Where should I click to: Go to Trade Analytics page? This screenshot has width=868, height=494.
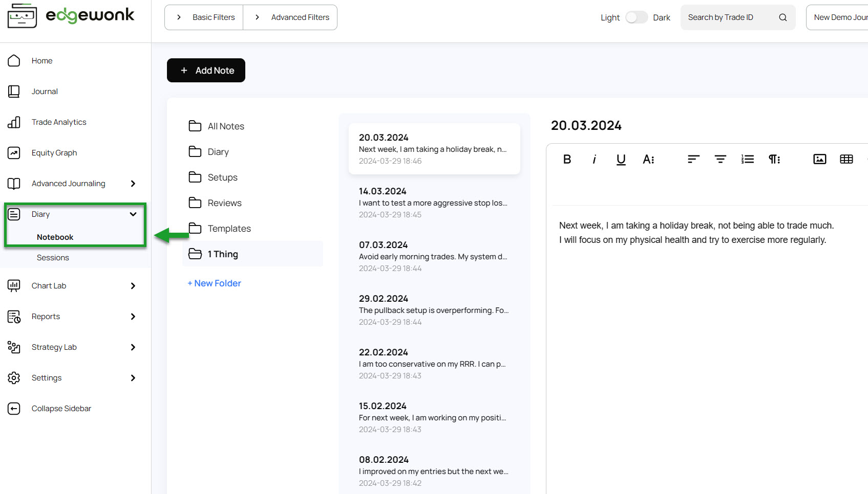coord(59,122)
